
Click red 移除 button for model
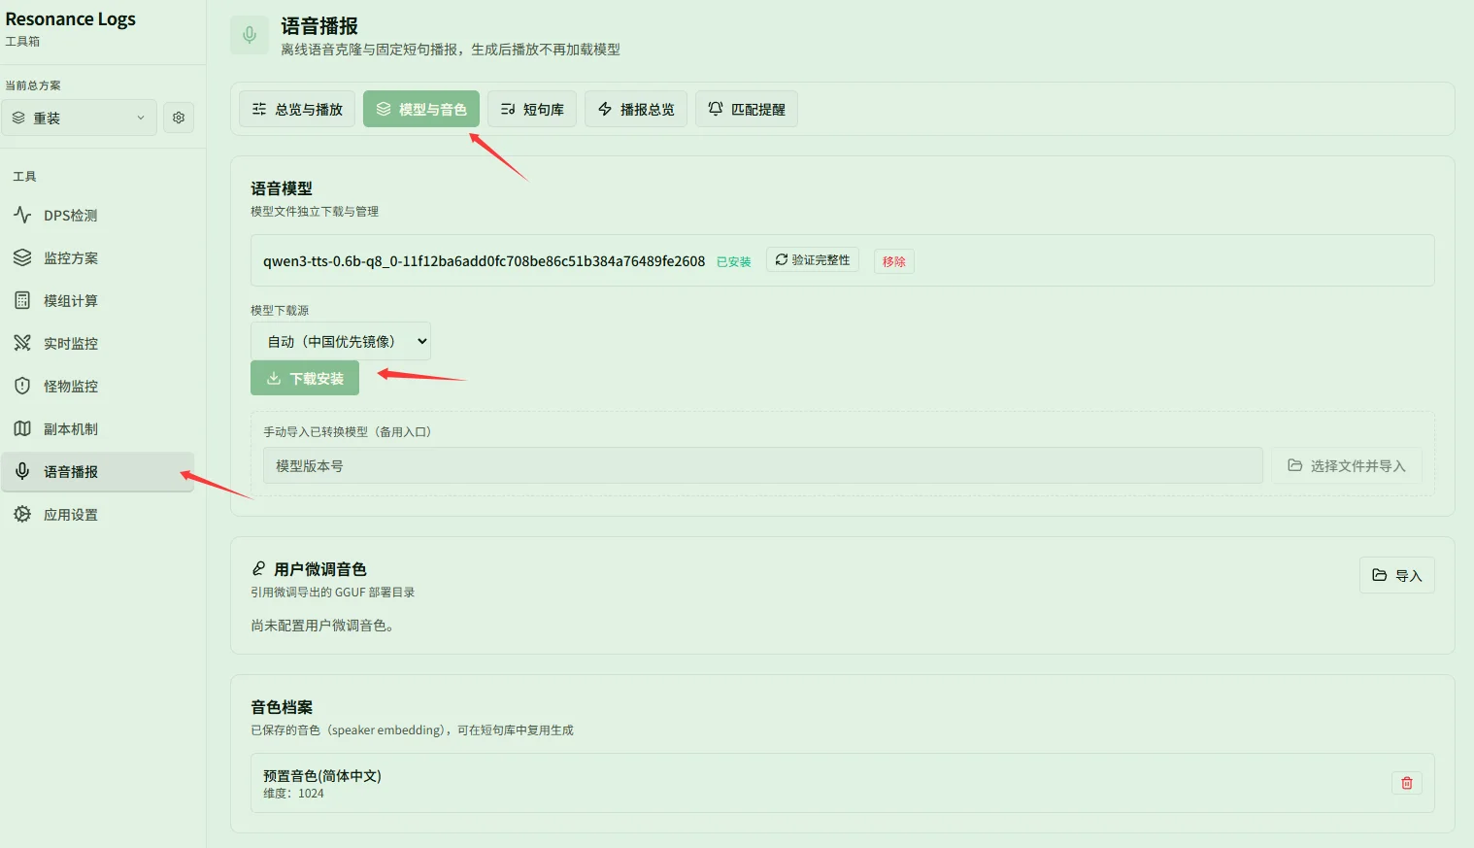[894, 261]
